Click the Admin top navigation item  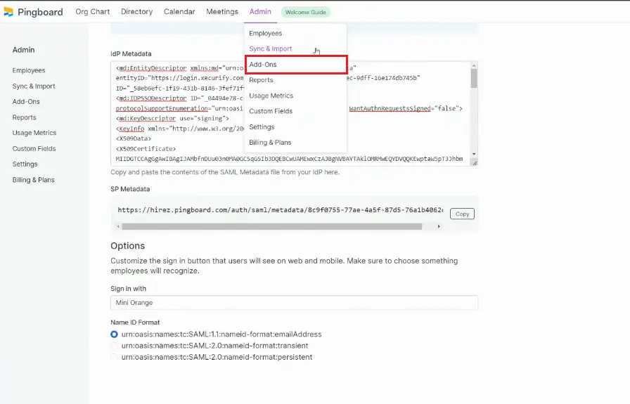[x=260, y=12]
